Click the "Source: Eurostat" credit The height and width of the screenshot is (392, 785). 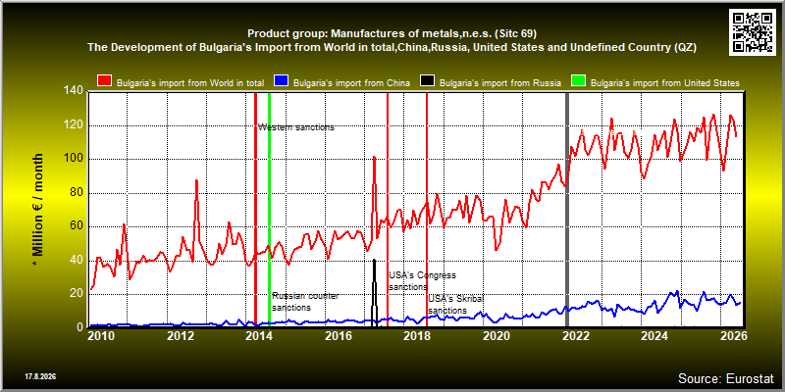pyautogui.click(x=725, y=378)
